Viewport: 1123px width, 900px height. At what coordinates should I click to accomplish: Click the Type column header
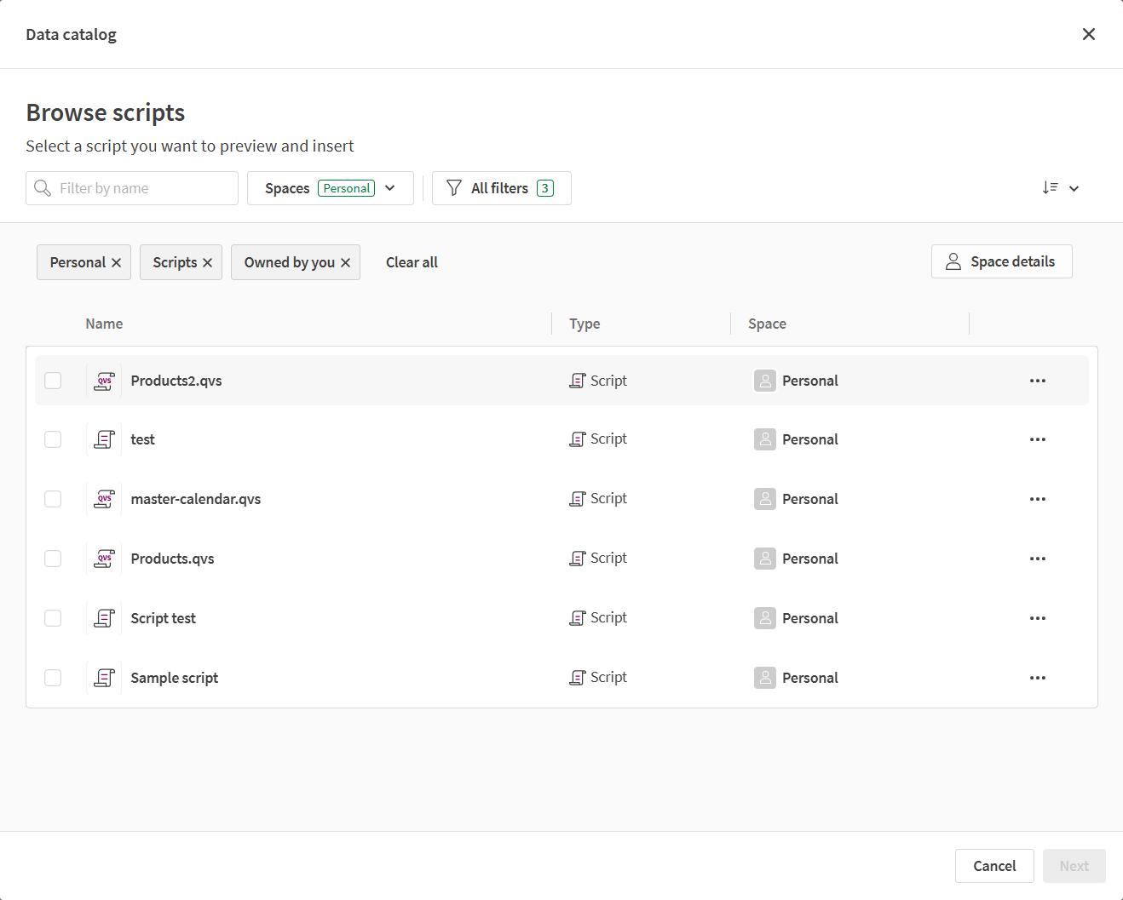pyautogui.click(x=585, y=324)
